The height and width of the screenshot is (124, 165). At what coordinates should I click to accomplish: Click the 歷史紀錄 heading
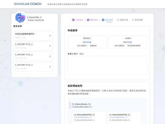(18, 26)
